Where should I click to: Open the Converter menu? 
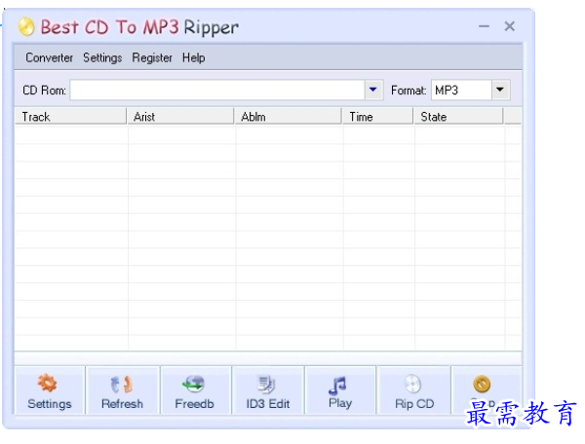point(50,57)
